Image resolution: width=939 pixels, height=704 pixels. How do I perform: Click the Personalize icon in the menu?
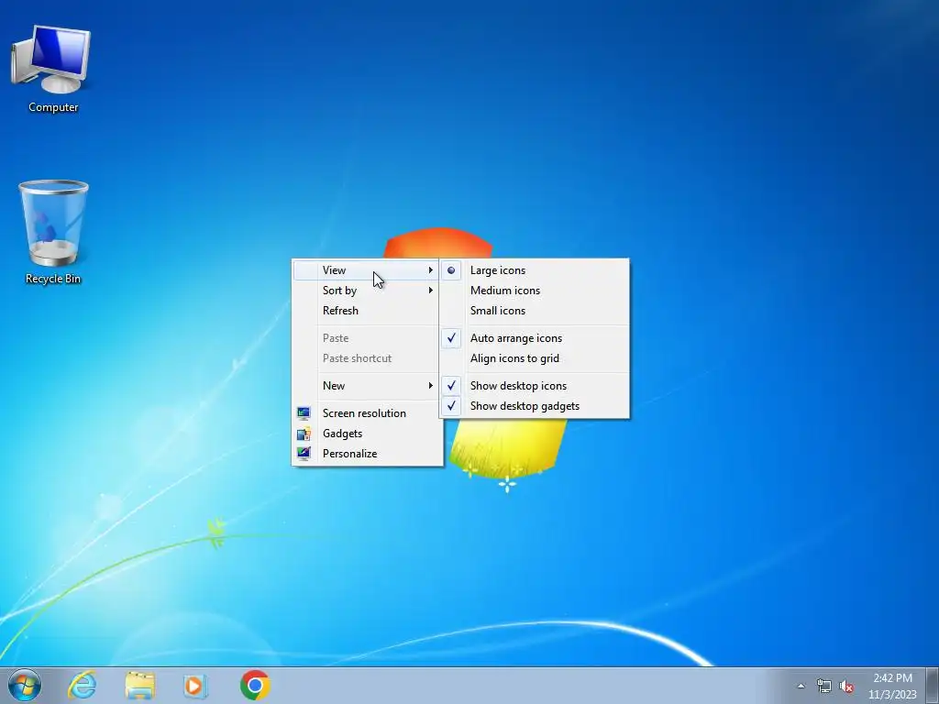[304, 453]
